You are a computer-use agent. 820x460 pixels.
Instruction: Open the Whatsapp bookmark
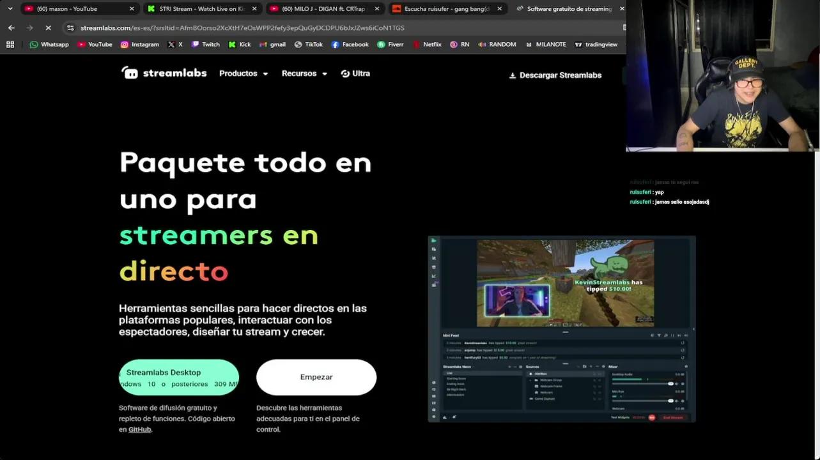(49, 45)
